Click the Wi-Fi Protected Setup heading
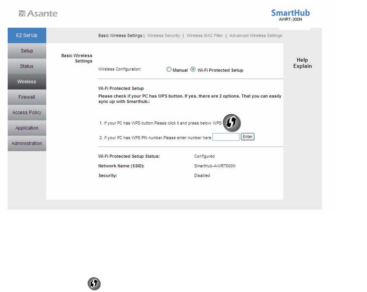 click(121, 89)
